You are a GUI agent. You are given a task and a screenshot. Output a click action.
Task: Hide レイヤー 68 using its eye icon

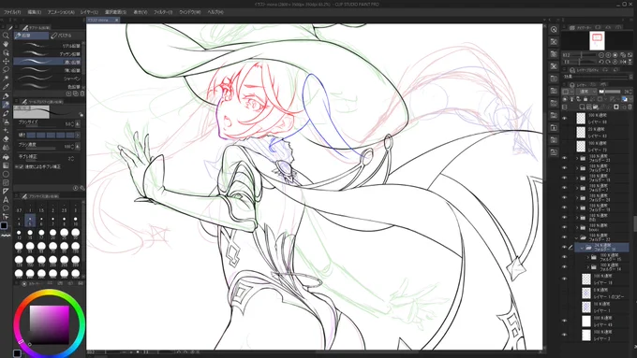pos(564,119)
